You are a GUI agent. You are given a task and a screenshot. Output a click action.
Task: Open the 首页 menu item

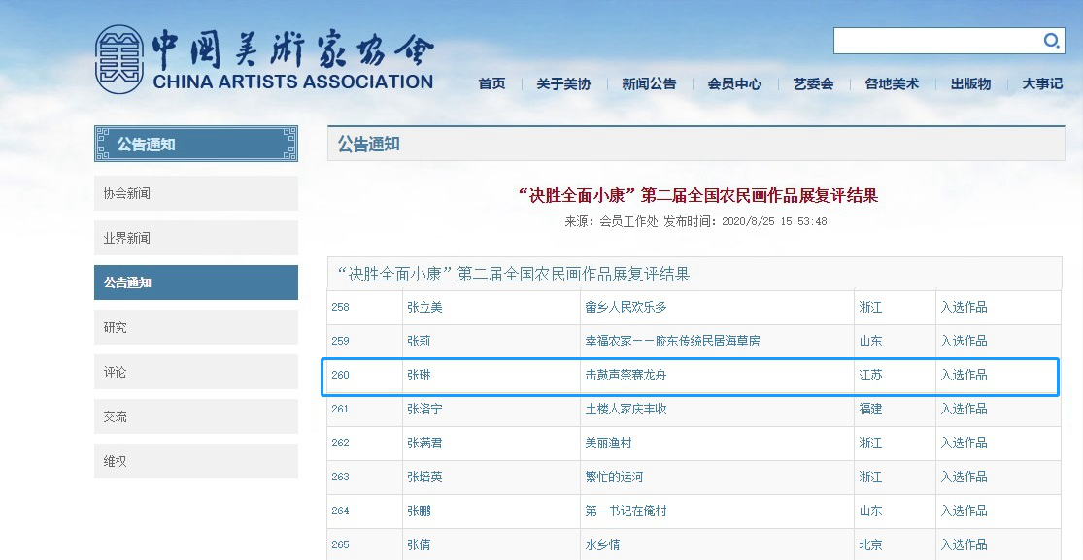coord(491,84)
